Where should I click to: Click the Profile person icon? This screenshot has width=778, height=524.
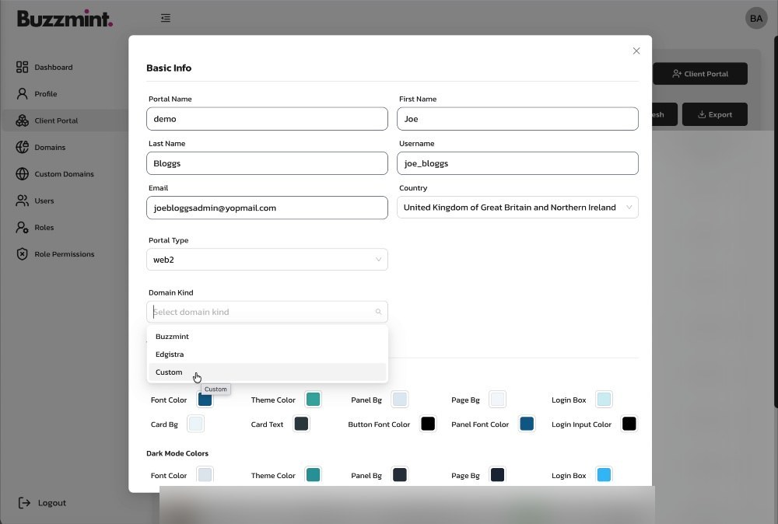[22, 94]
